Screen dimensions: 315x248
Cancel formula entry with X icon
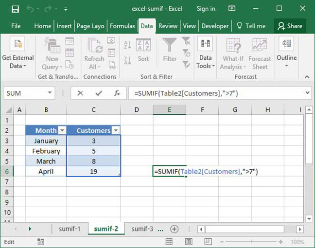click(x=80, y=93)
